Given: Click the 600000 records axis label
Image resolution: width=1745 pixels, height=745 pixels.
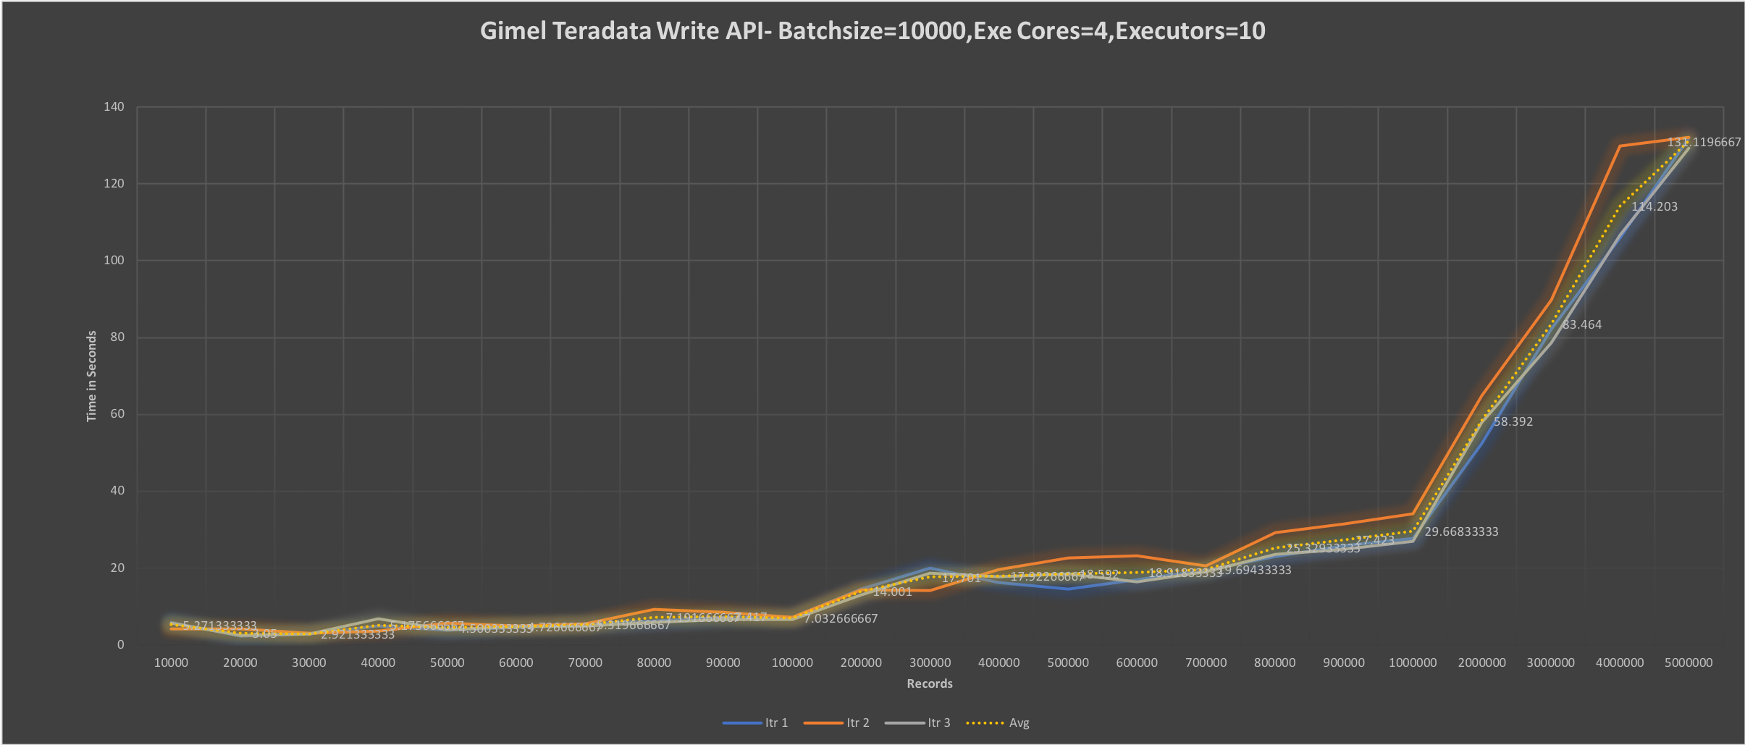Looking at the screenshot, I should pyautogui.click(x=1137, y=662).
